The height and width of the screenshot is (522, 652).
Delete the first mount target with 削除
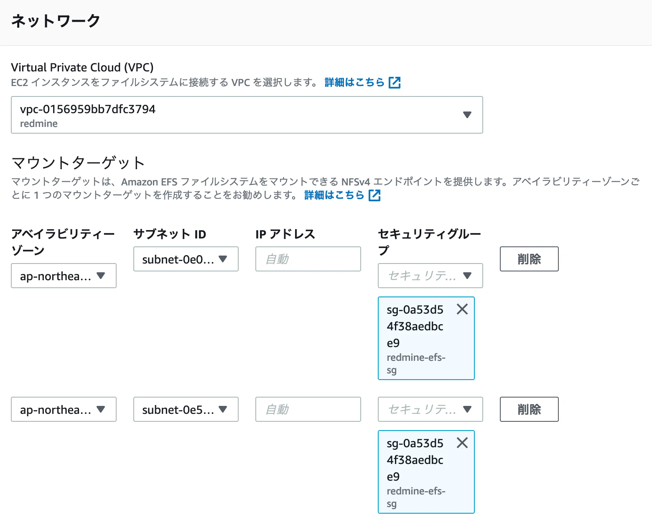tap(529, 259)
